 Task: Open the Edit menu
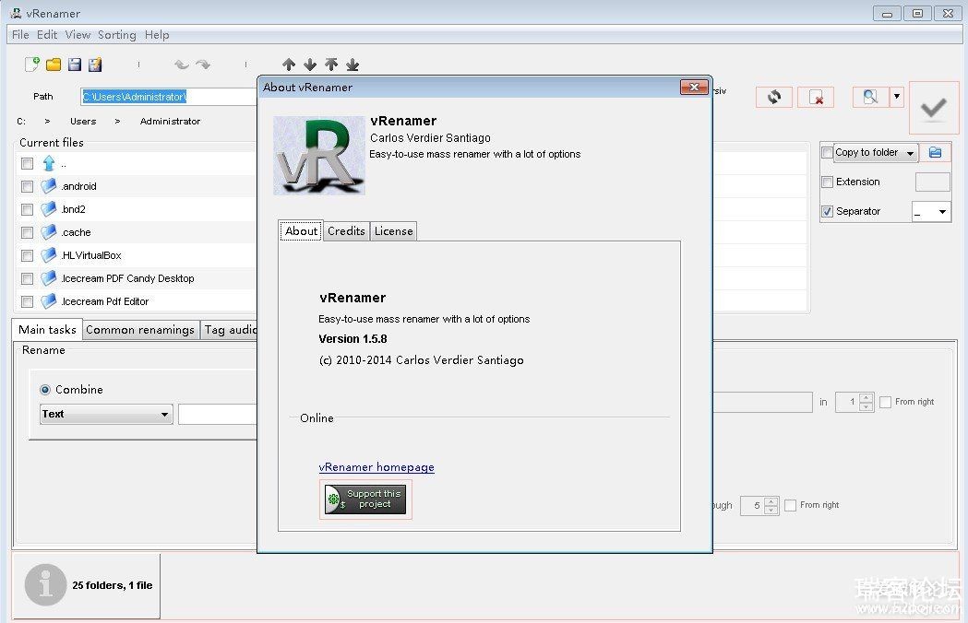pos(47,34)
